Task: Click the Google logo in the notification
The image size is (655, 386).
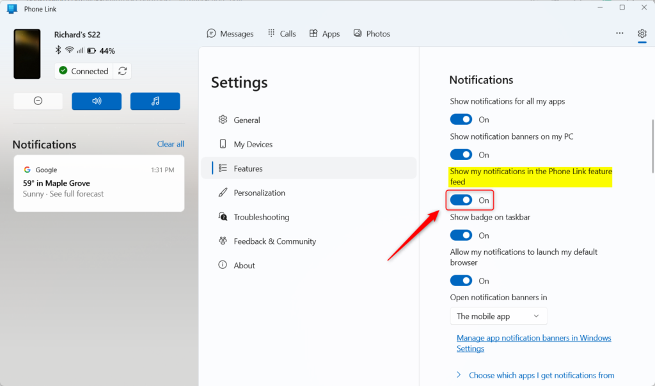Action: tap(27, 170)
